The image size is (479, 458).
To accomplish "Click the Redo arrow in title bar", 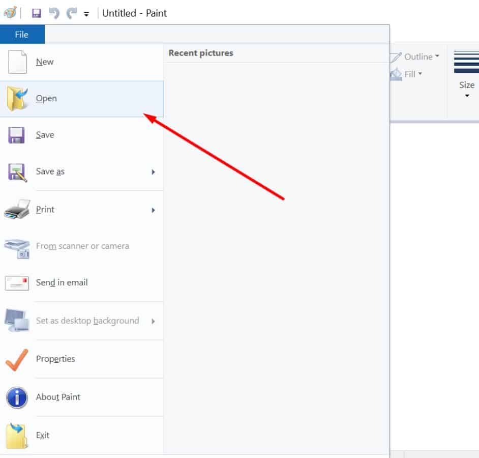I will (x=71, y=13).
